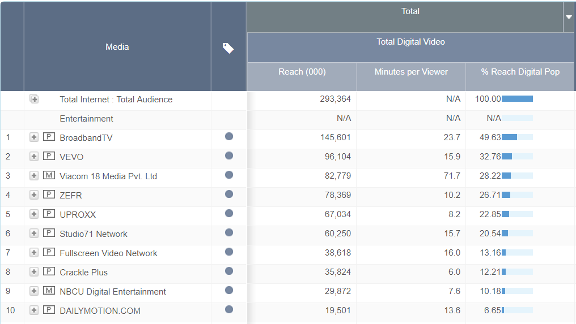Open the VEVO media name

(x=71, y=157)
